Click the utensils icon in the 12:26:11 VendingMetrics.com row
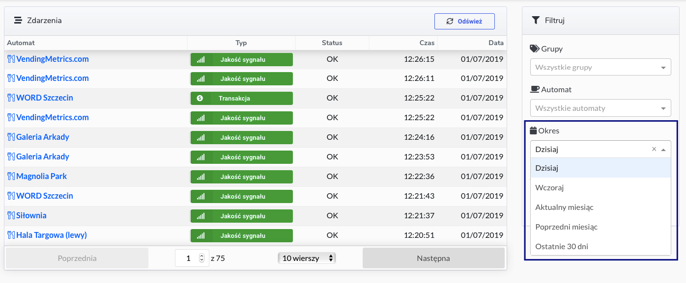 tap(11, 78)
